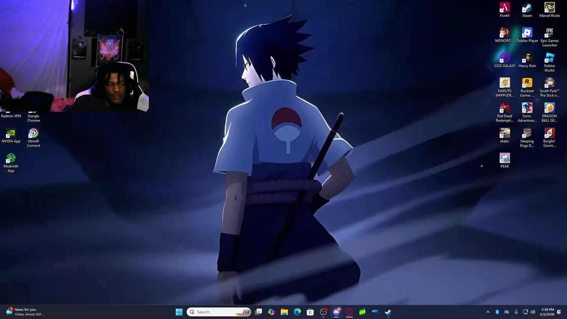Select the Red Dead Redemption shortcut
Viewport: 567px width, 319px height.
(505, 113)
